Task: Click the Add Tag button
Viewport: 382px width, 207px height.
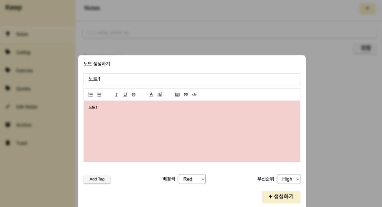Action: (97, 179)
